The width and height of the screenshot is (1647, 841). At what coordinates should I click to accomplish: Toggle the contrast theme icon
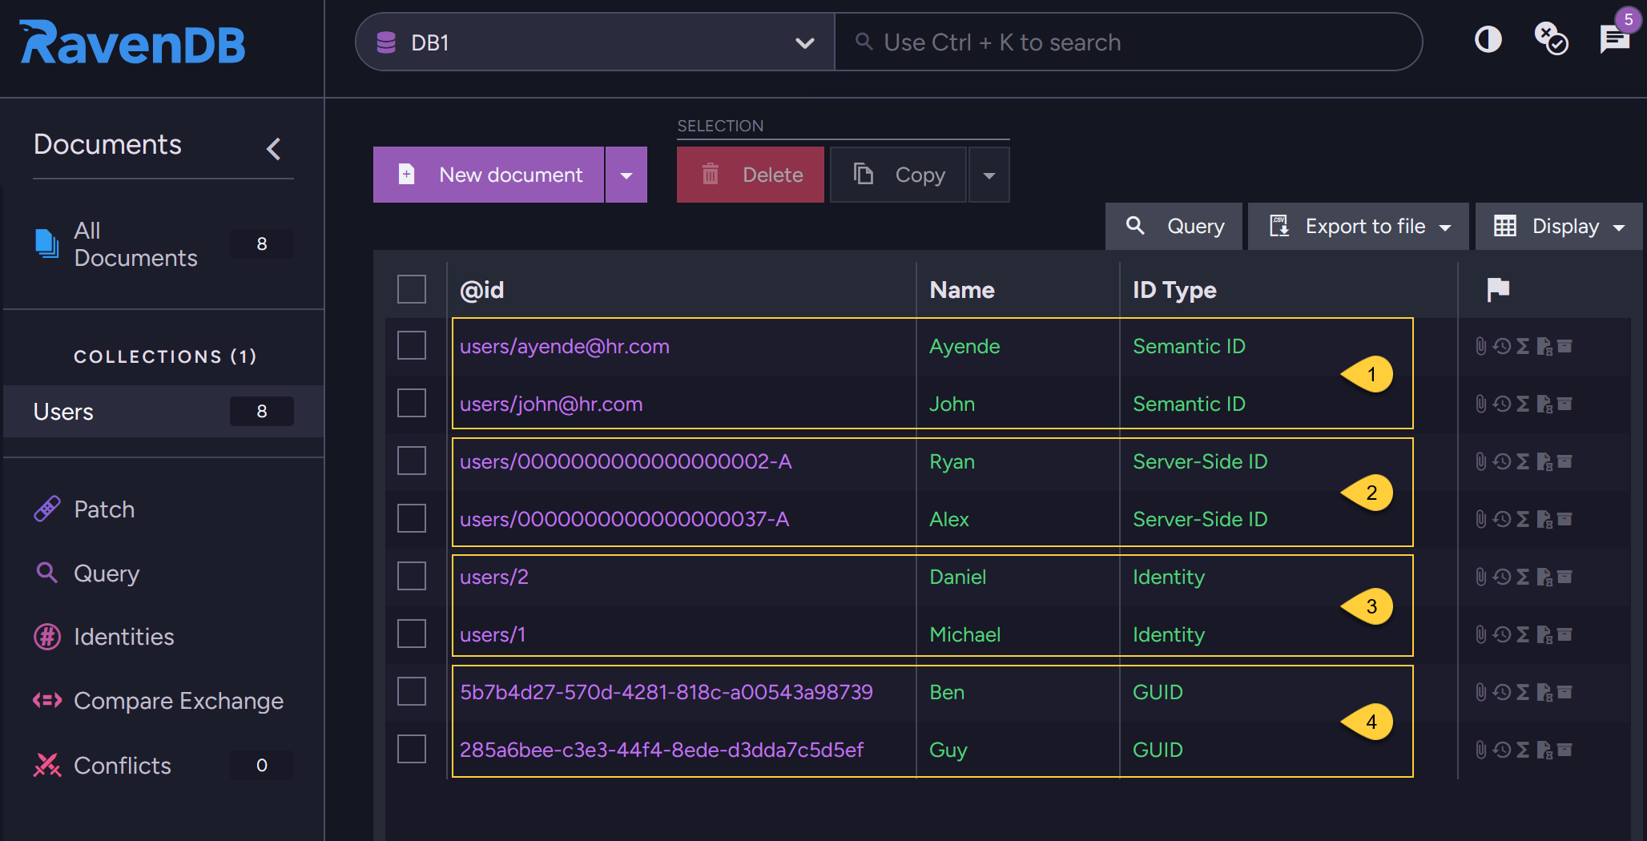point(1488,39)
